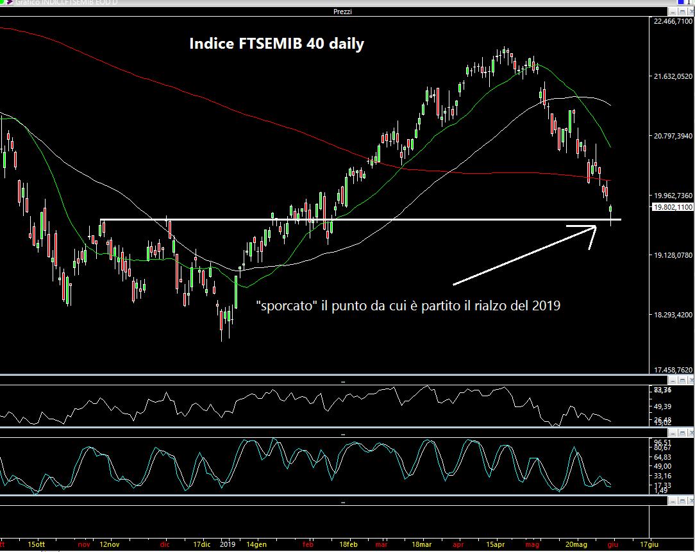Screen dimensions: 695x552
Task: Click the bottom panel header dots
Action: coord(343,503)
